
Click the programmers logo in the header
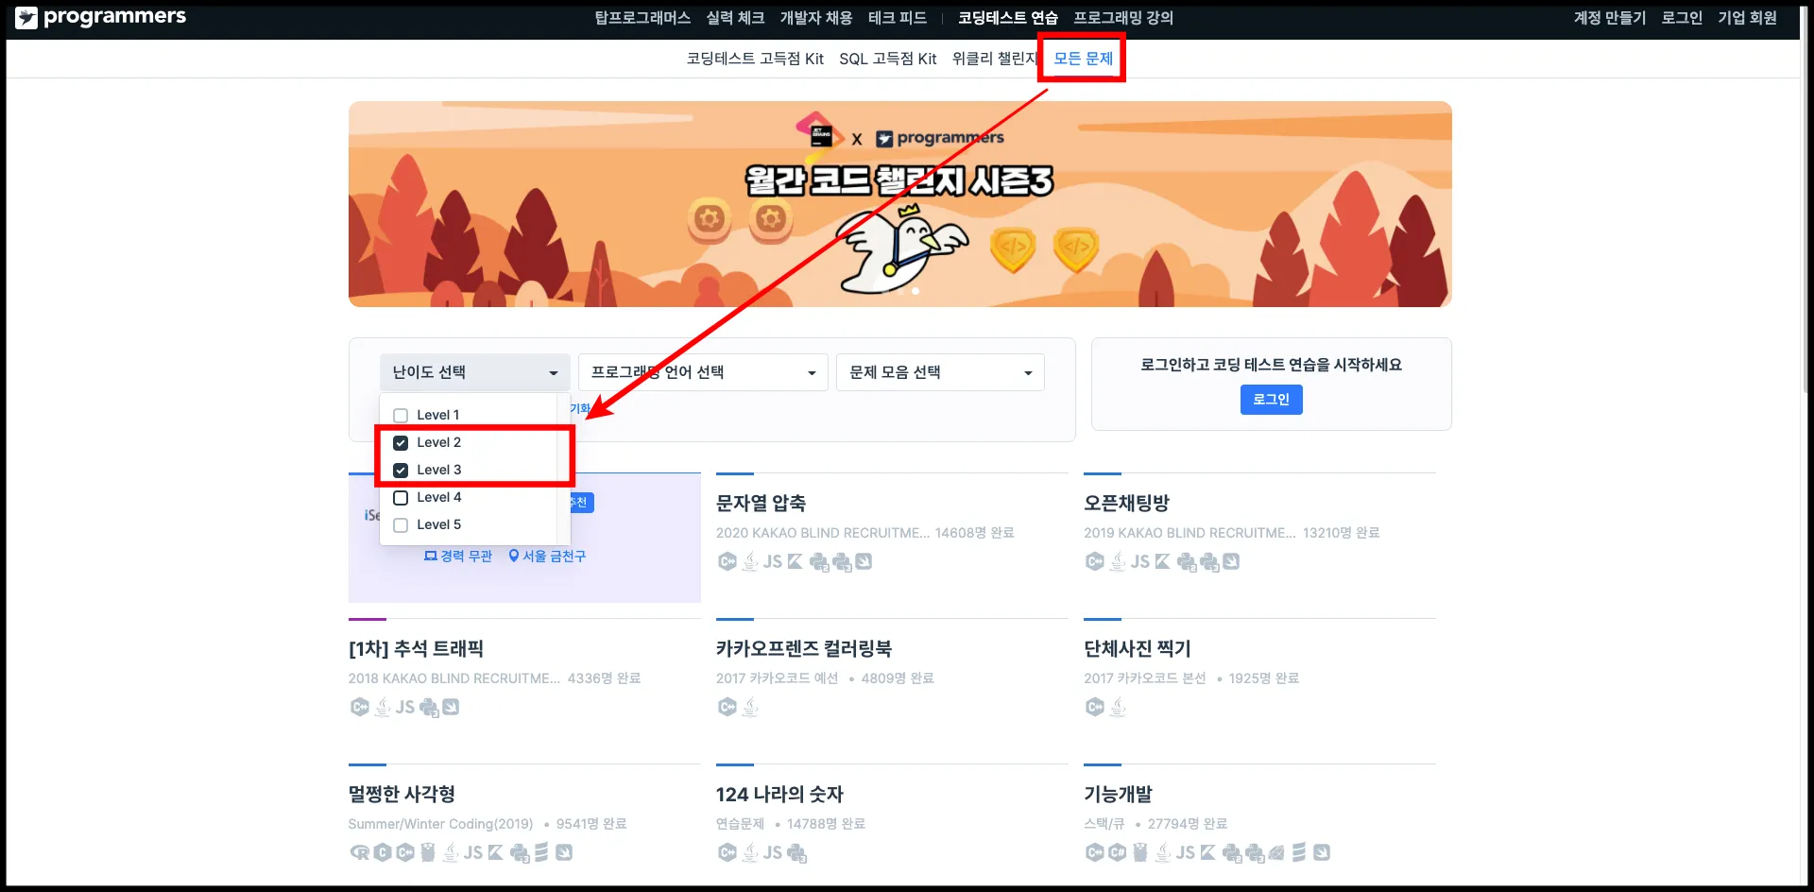click(101, 17)
